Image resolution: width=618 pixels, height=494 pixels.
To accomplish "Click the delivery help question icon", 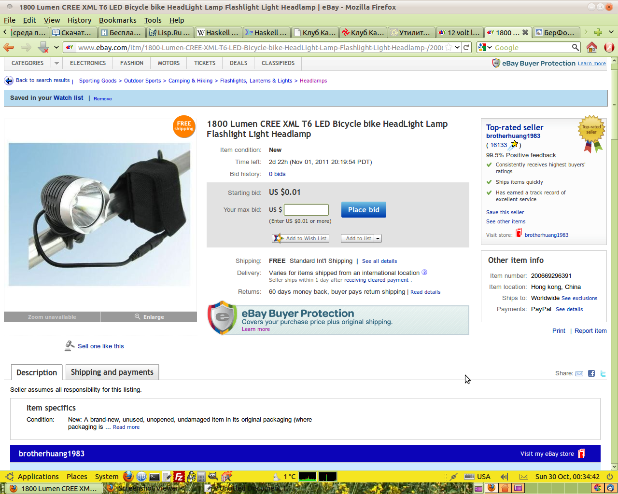I will (424, 272).
